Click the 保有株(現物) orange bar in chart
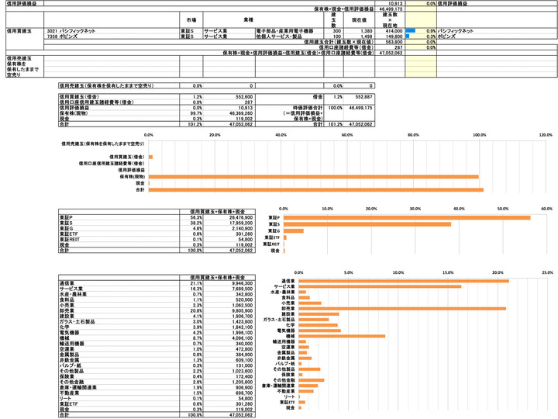Screen dimensions: 558x419 (314, 177)
